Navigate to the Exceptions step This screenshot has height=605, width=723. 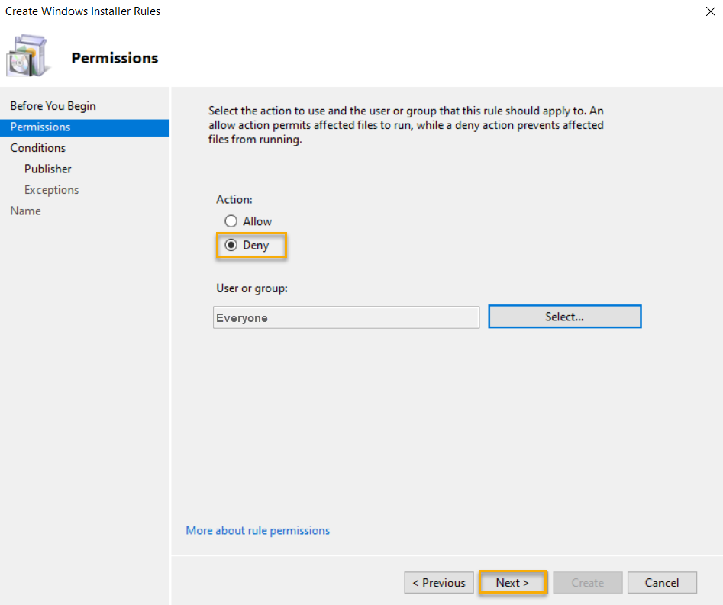[x=51, y=189]
